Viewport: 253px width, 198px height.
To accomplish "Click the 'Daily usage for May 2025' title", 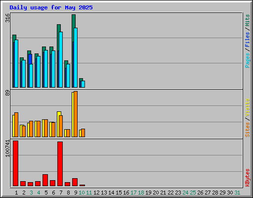I will coord(51,7).
